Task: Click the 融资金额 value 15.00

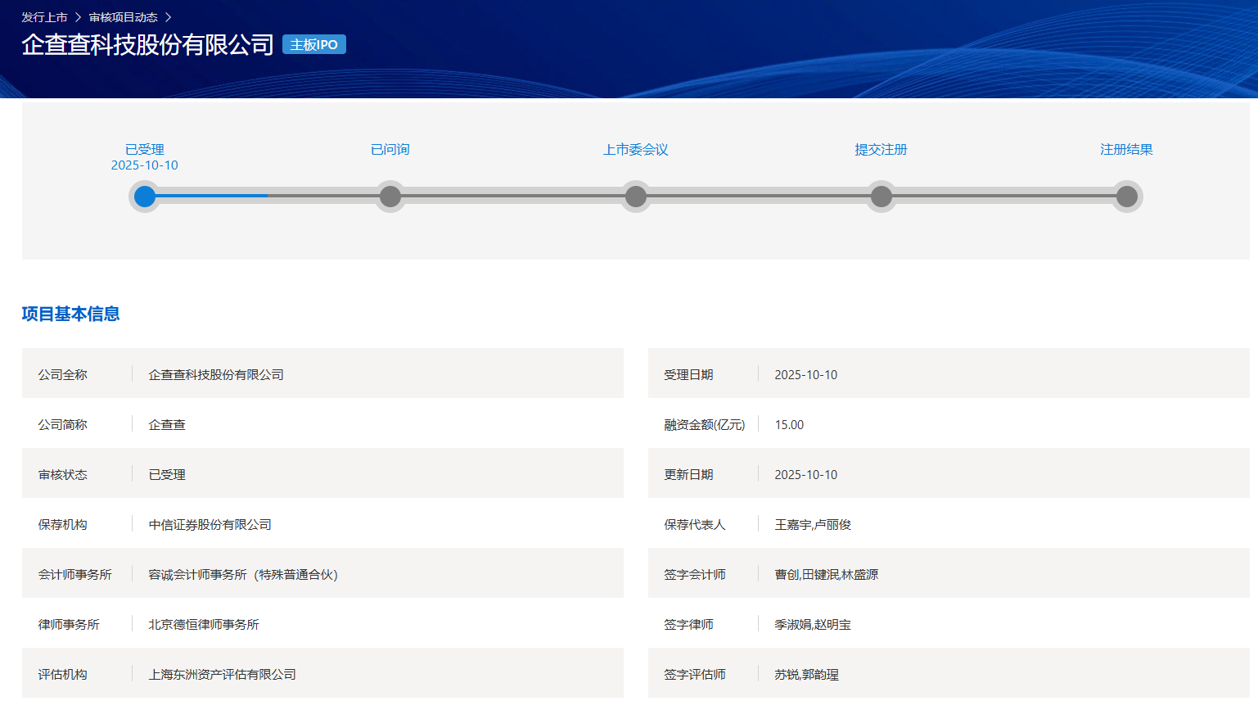Action: pyautogui.click(x=789, y=424)
